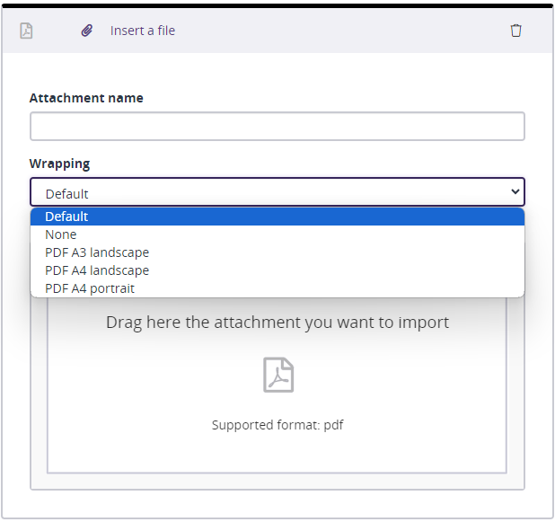Click the 'Attachment name' field label
The width and height of the screenshot is (555, 522).
pos(86,98)
